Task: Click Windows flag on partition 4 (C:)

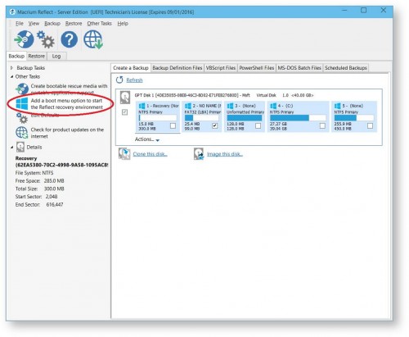Action: click(x=273, y=106)
